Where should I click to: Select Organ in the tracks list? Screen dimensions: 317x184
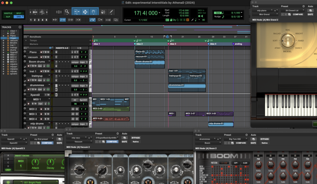tap(13, 38)
